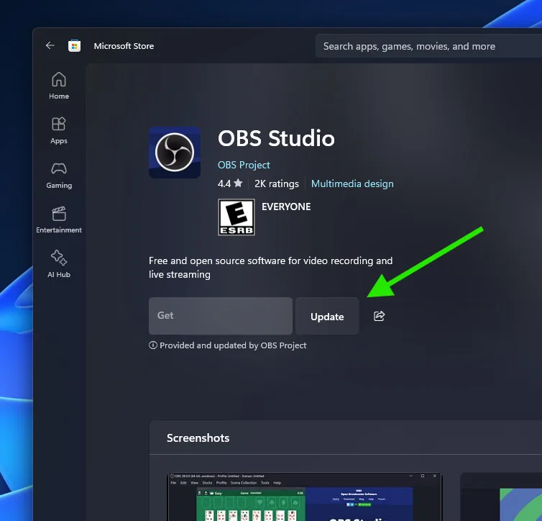Share the OBS Studio page via share icon
This screenshot has width=542, height=521.
tap(380, 316)
